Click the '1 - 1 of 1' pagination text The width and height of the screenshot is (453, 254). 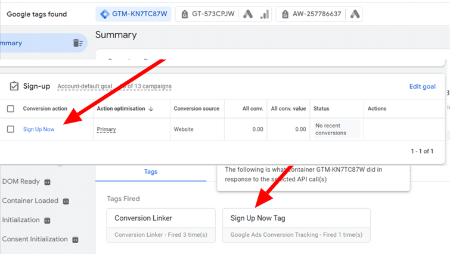coord(422,151)
